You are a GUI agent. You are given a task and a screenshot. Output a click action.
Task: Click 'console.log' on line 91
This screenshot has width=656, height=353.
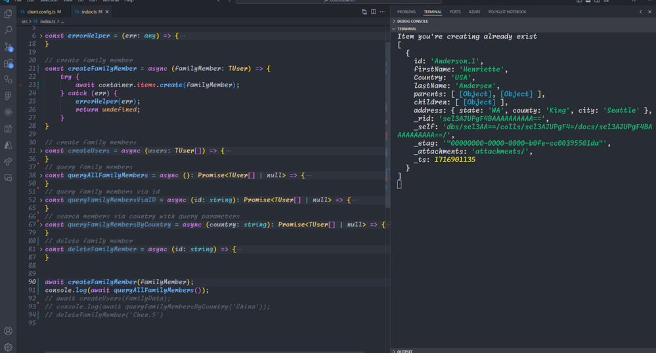pyautogui.click(x=66, y=290)
